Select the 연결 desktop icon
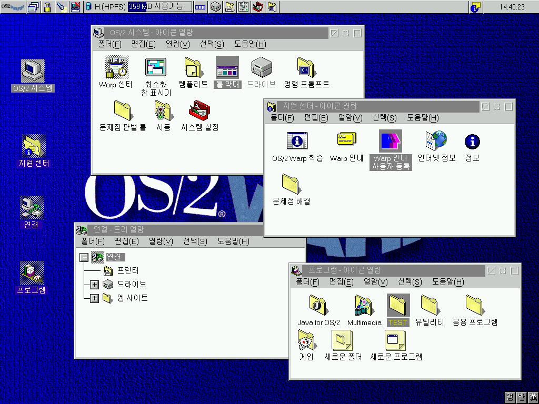This screenshot has height=404, width=539. point(32,212)
